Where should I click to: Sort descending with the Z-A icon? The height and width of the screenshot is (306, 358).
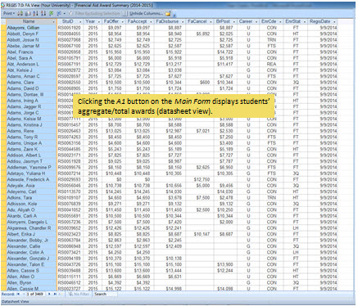43,13
